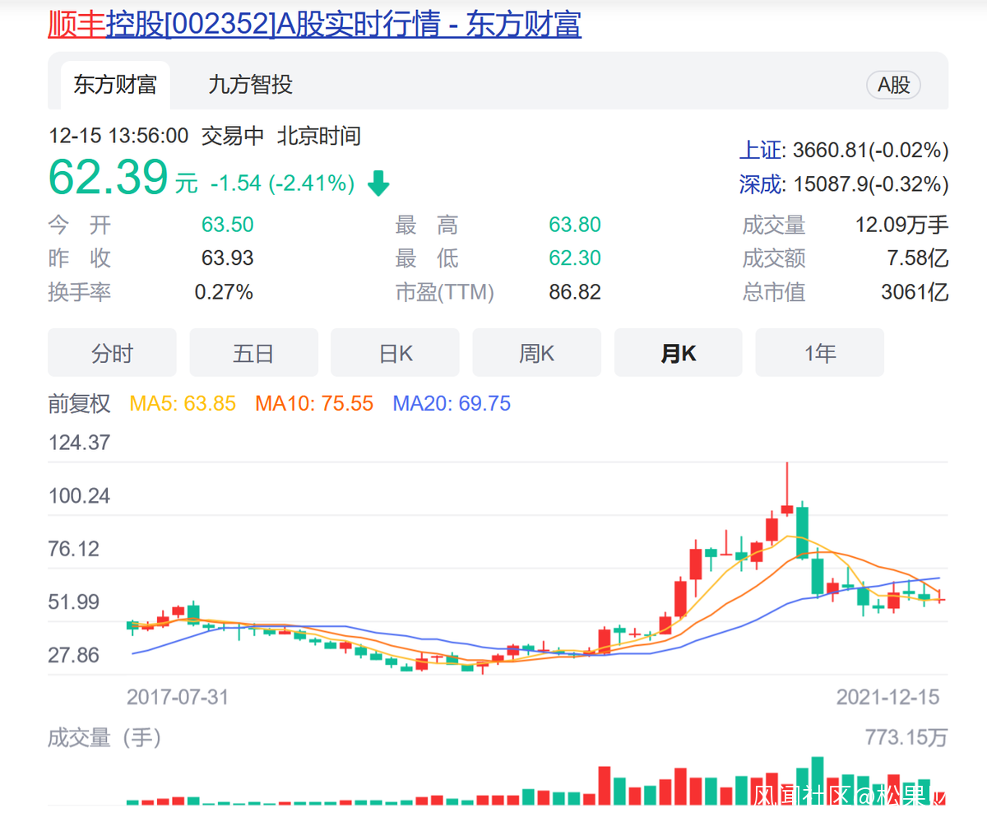Click the 前复权 label
The height and width of the screenshot is (822, 987).
pyautogui.click(x=79, y=404)
